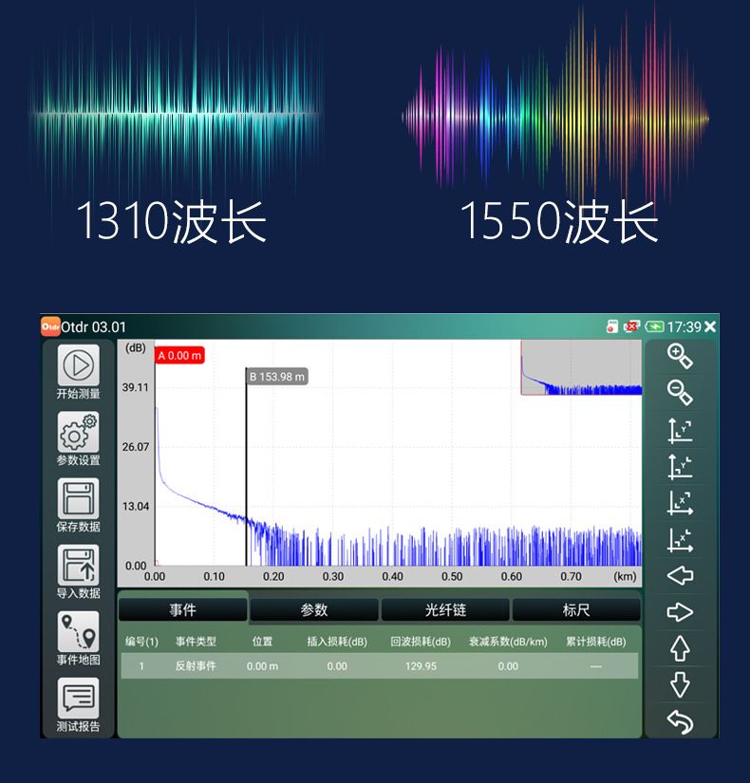Shrink the X axis scale
The width and height of the screenshot is (750, 783).
point(680,539)
